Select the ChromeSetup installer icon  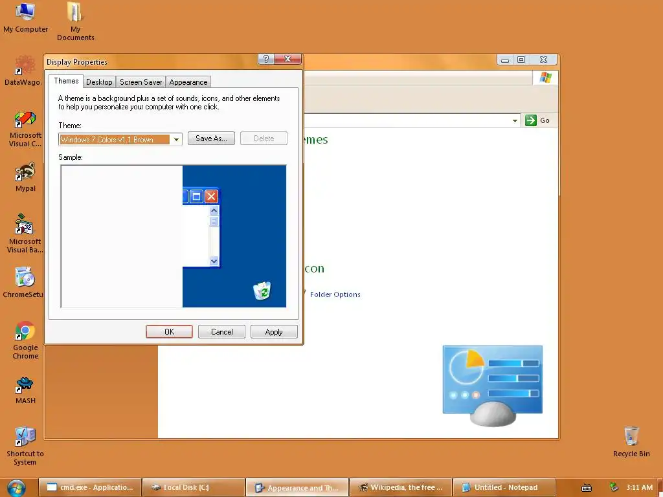(x=23, y=282)
